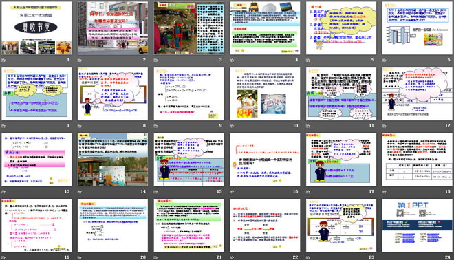Select slide 20 thumbnail
Viewport: 454px width, 260px height.
click(x=113, y=225)
